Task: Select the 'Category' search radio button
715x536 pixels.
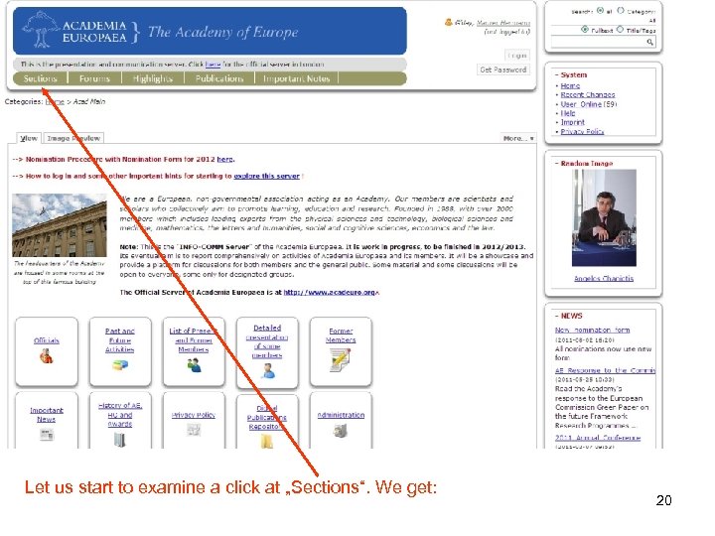Action: click(620, 11)
